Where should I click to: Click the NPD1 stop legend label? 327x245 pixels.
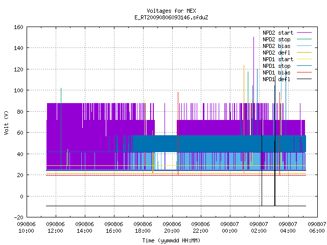pyautogui.click(x=276, y=66)
